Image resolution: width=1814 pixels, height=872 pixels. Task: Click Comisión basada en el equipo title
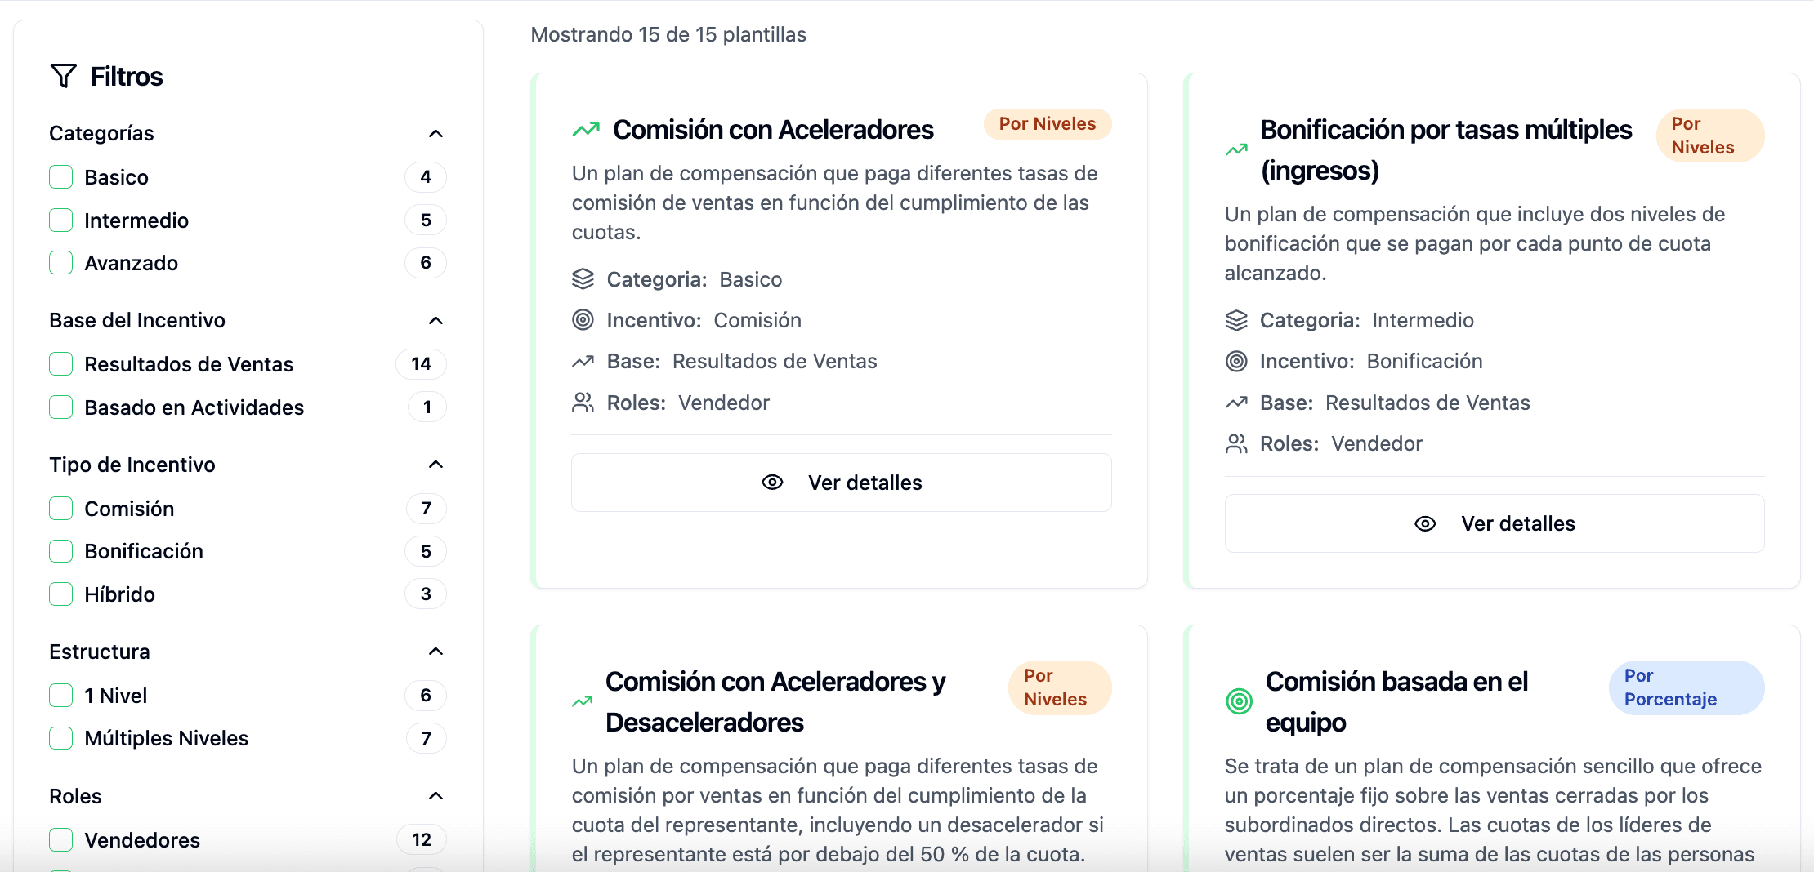click(x=1396, y=701)
